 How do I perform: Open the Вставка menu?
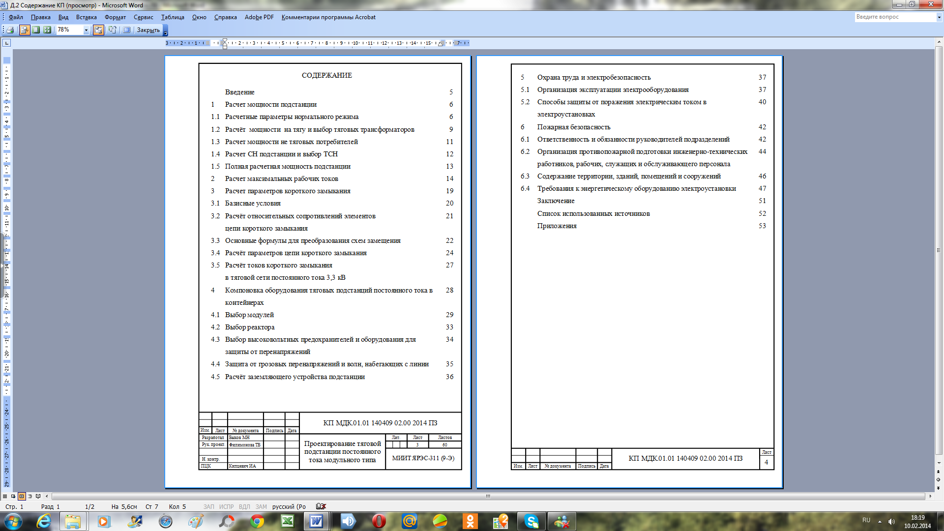point(87,17)
